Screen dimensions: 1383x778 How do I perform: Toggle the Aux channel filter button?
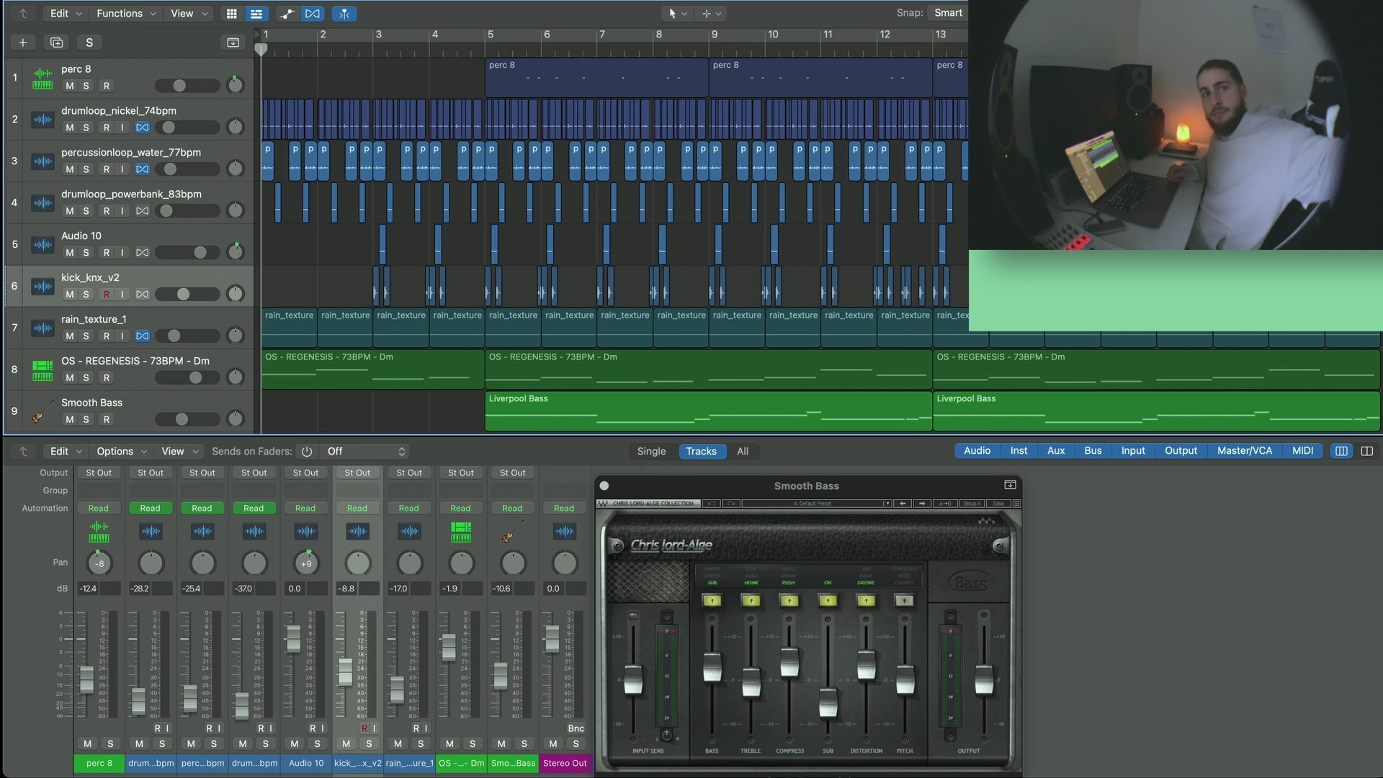1056,451
